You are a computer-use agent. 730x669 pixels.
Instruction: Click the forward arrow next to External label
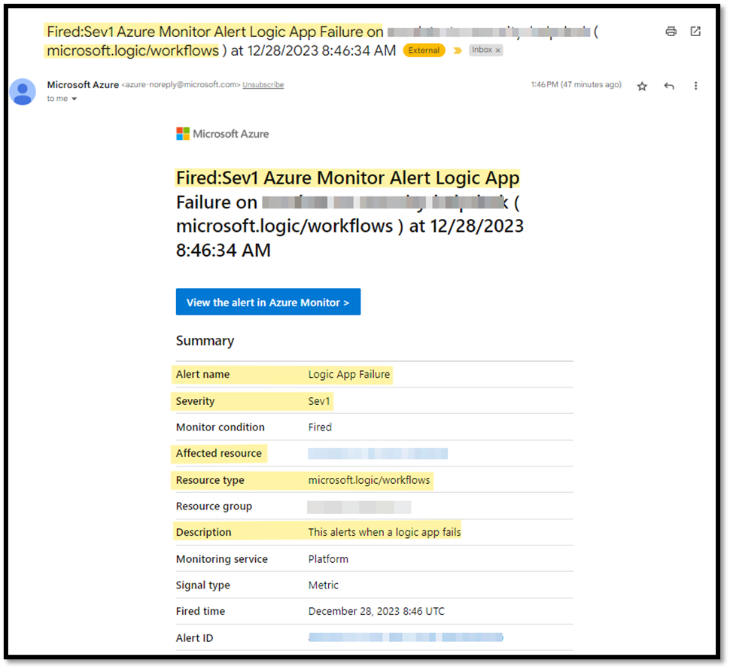(458, 50)
